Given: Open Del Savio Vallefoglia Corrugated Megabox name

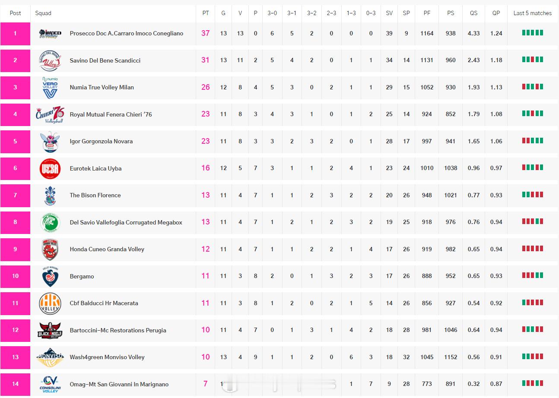Looking at the screenshot, I should click(x=126, y=222).
